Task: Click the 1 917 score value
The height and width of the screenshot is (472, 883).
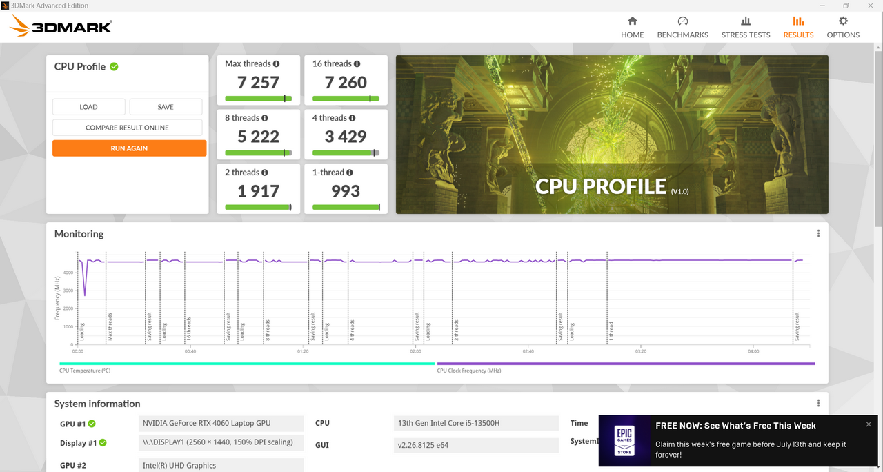Action: (258, 191)
